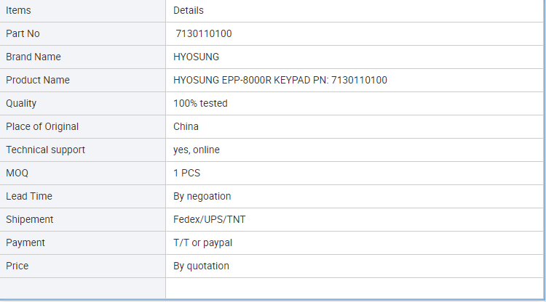This screenshot has height=302, width=546.
Task: Select the "Technical support" label
Action: click(x=45, y=150)
